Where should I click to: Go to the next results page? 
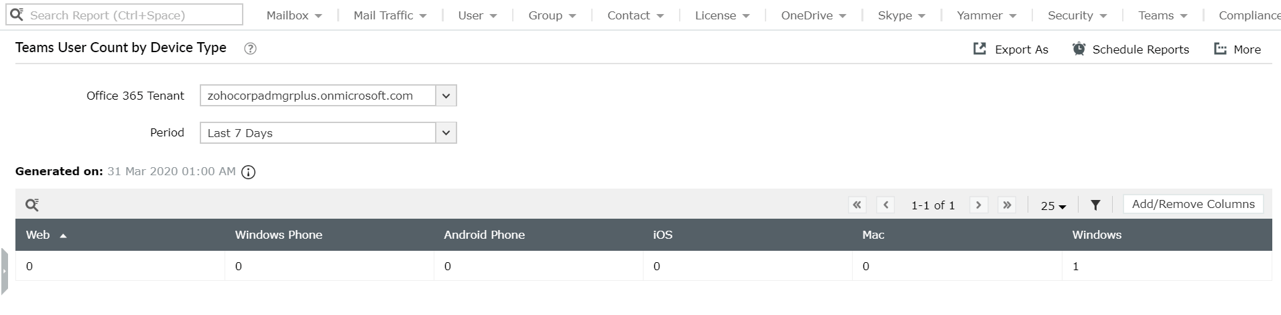(x=979, y=205)
